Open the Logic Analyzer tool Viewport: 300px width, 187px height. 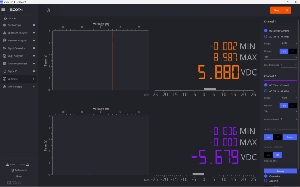tap(15, 56)
